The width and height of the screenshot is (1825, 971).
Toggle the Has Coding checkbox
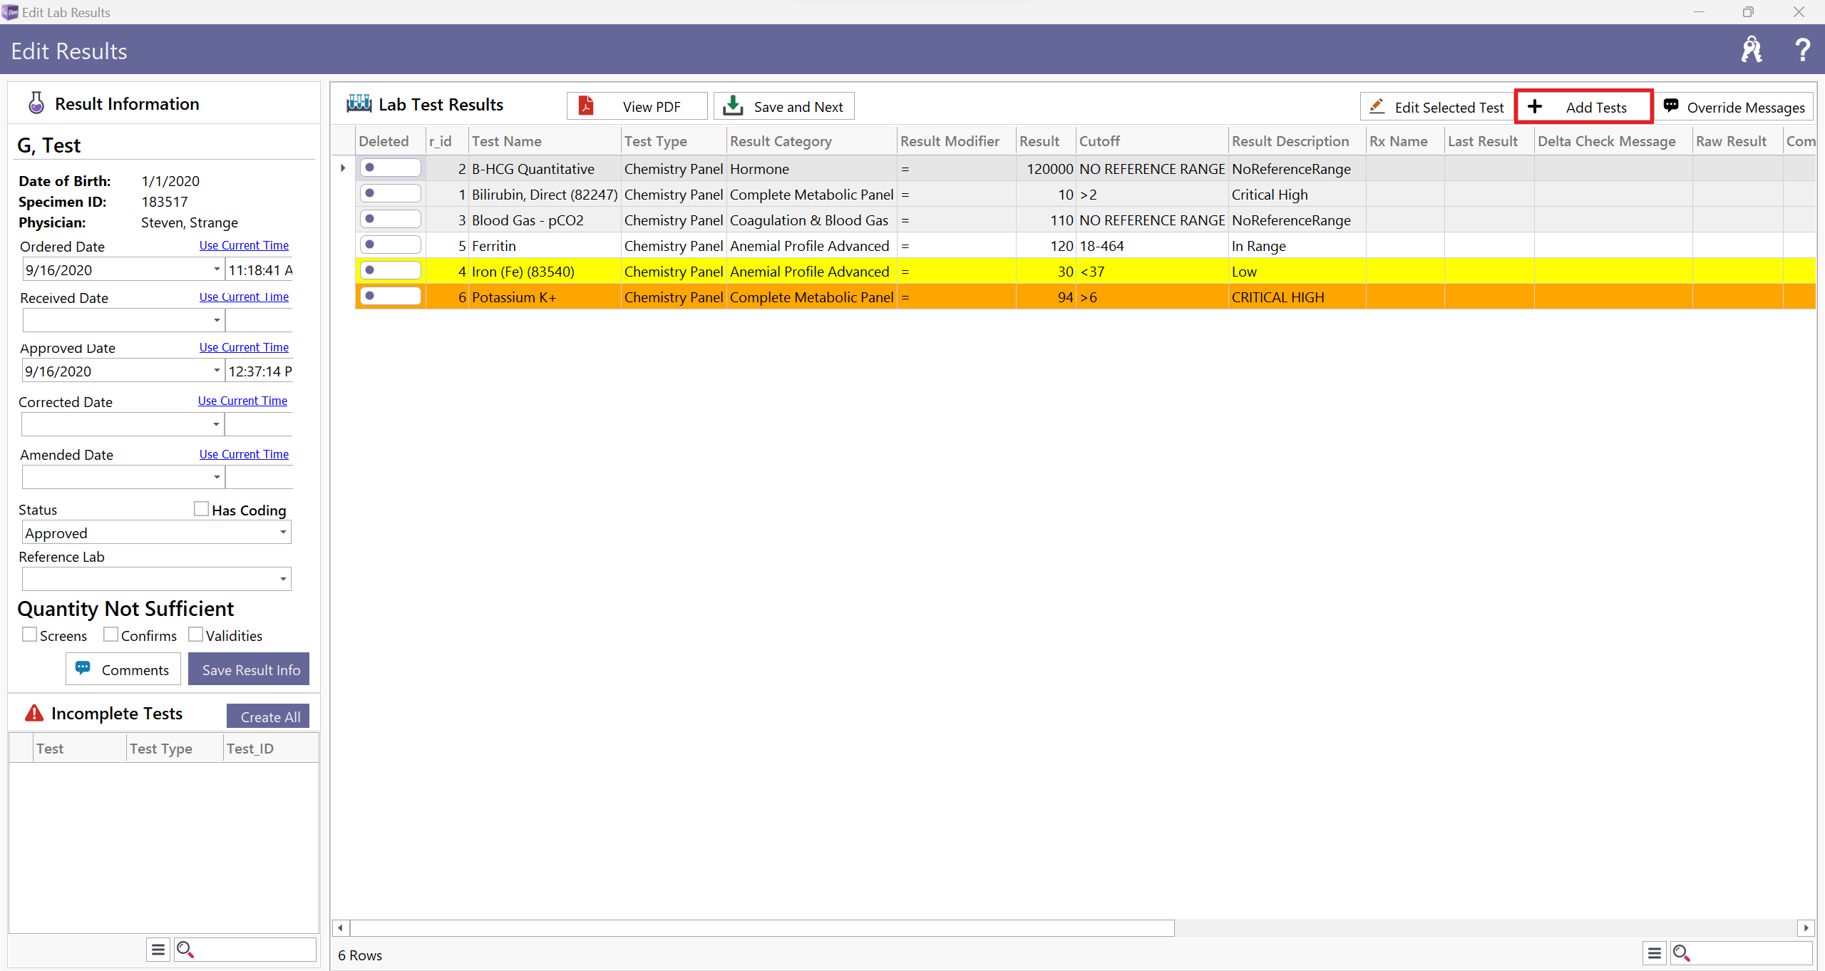tap(202, 508)
